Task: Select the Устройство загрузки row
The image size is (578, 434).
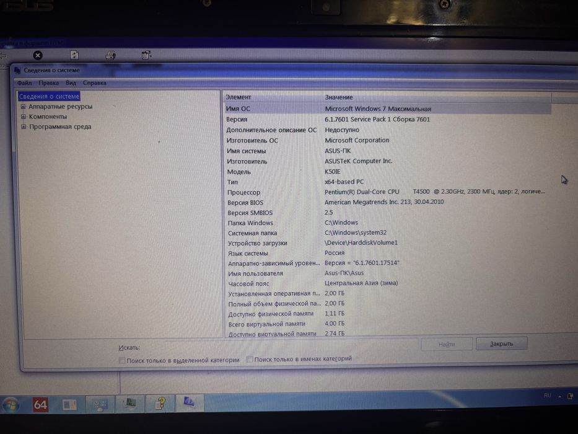Action: (387, 243)
